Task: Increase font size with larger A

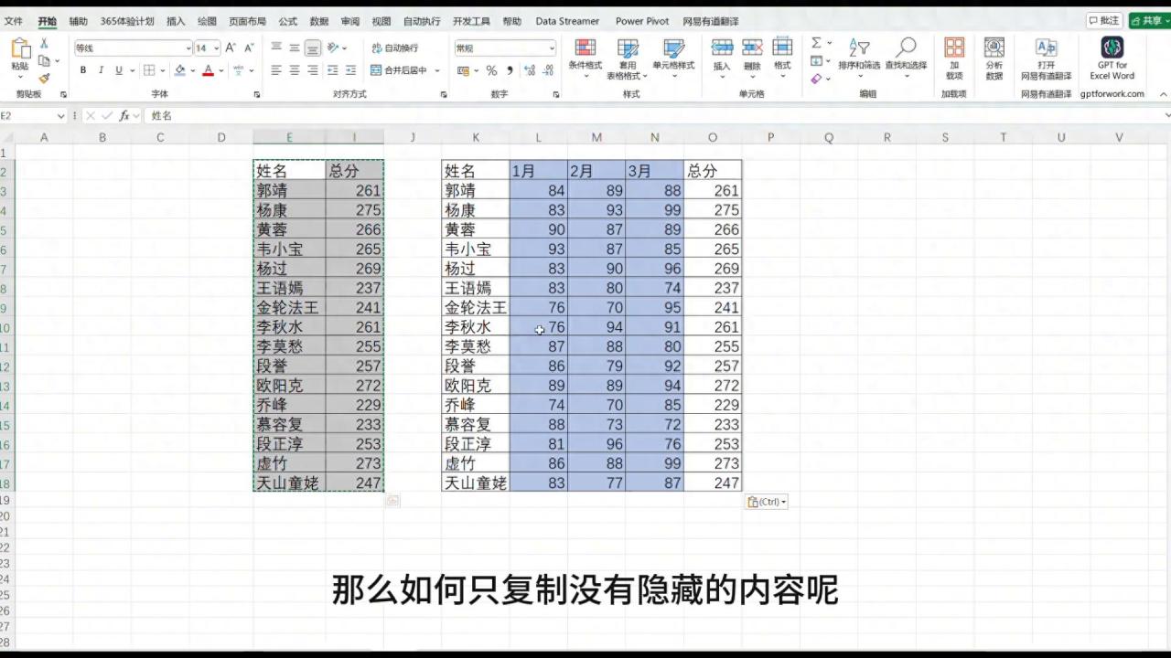Action: click(231, 48)
